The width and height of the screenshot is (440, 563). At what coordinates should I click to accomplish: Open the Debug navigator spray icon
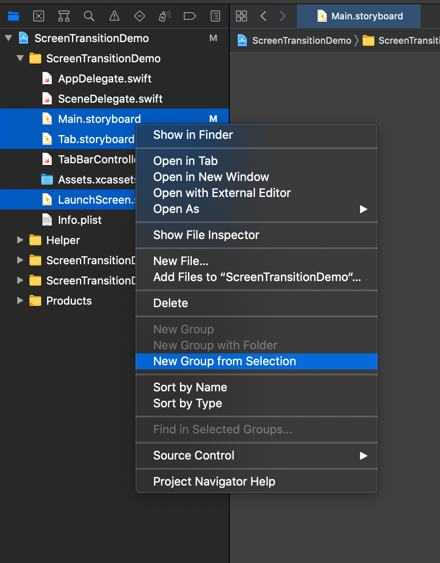(165, 16)
